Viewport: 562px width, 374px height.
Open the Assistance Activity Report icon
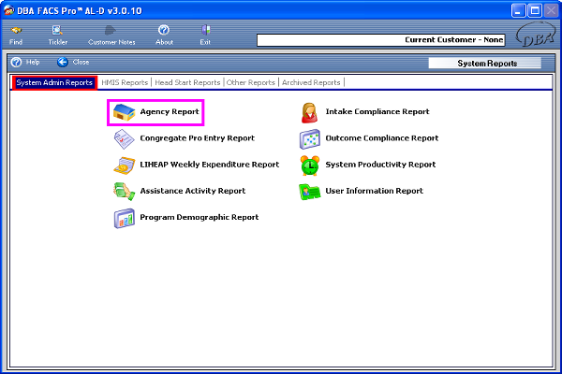(124, 191)
